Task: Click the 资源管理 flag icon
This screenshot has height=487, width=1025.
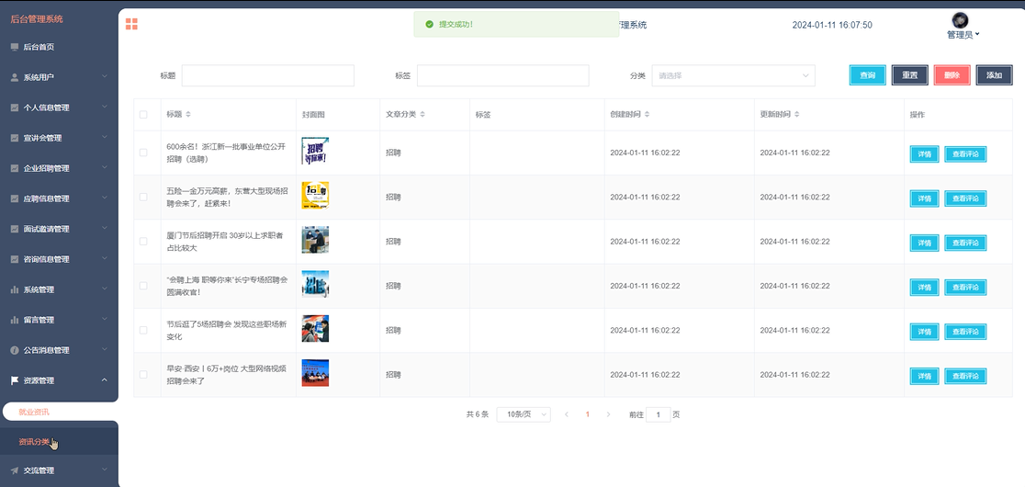Action: [x=15, y=380]
